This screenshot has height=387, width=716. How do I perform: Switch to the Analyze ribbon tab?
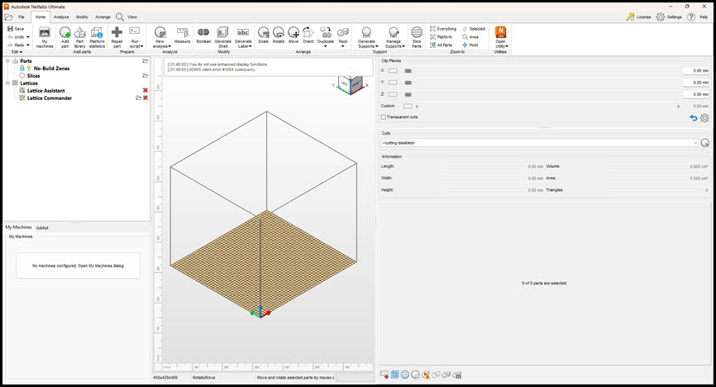click(x=61, y=17)
